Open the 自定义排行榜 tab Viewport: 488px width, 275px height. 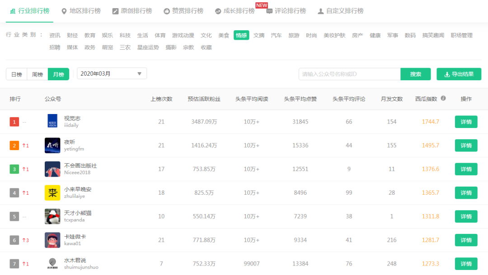point(340,11)
